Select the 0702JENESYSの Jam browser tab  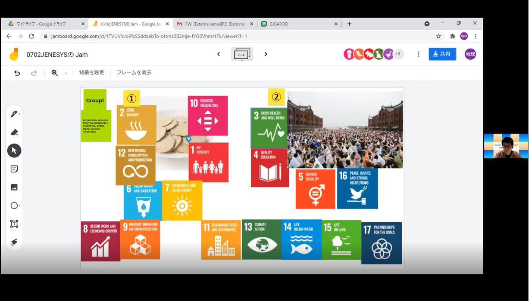click(x=131, y=24)
